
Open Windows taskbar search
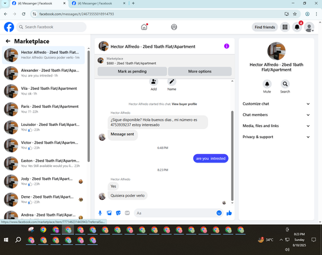(18, 240)
